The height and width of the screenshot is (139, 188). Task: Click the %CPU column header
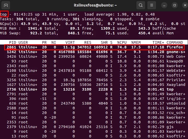[122, 42]
